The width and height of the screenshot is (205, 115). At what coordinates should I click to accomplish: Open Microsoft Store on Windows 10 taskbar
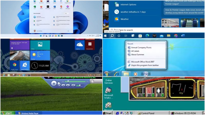click(x=140, y=36)
